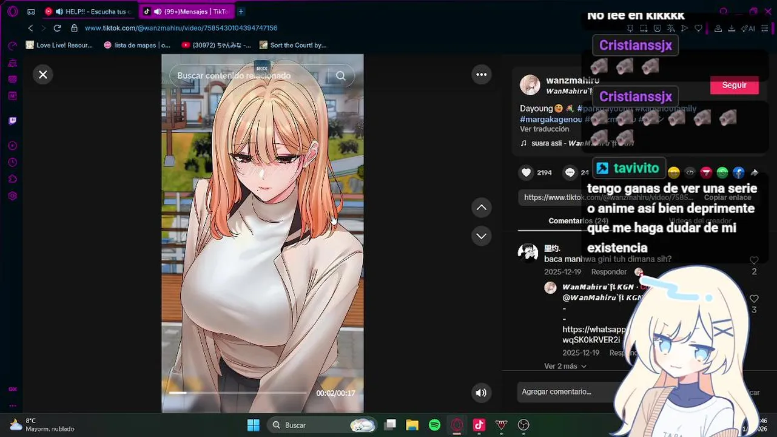Go back to the previous page
Image resolution: width=777 pixels, height=437 pixels.
tap(30, 28)
